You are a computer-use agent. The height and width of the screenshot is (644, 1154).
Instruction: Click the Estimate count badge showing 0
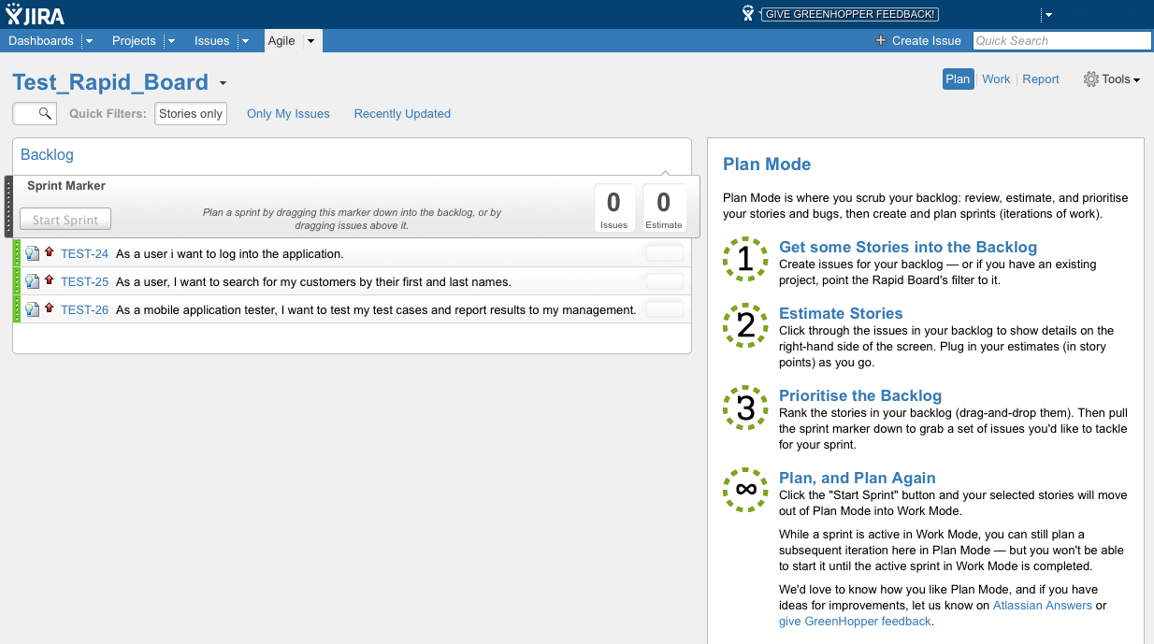pos(664,208)
